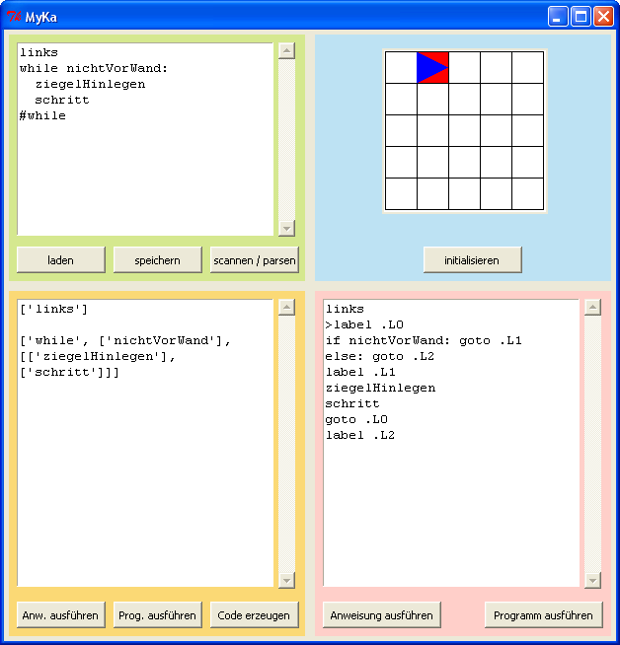Generate code with Code erzeugen
The image size is (620, 645).
click(255, 615)
